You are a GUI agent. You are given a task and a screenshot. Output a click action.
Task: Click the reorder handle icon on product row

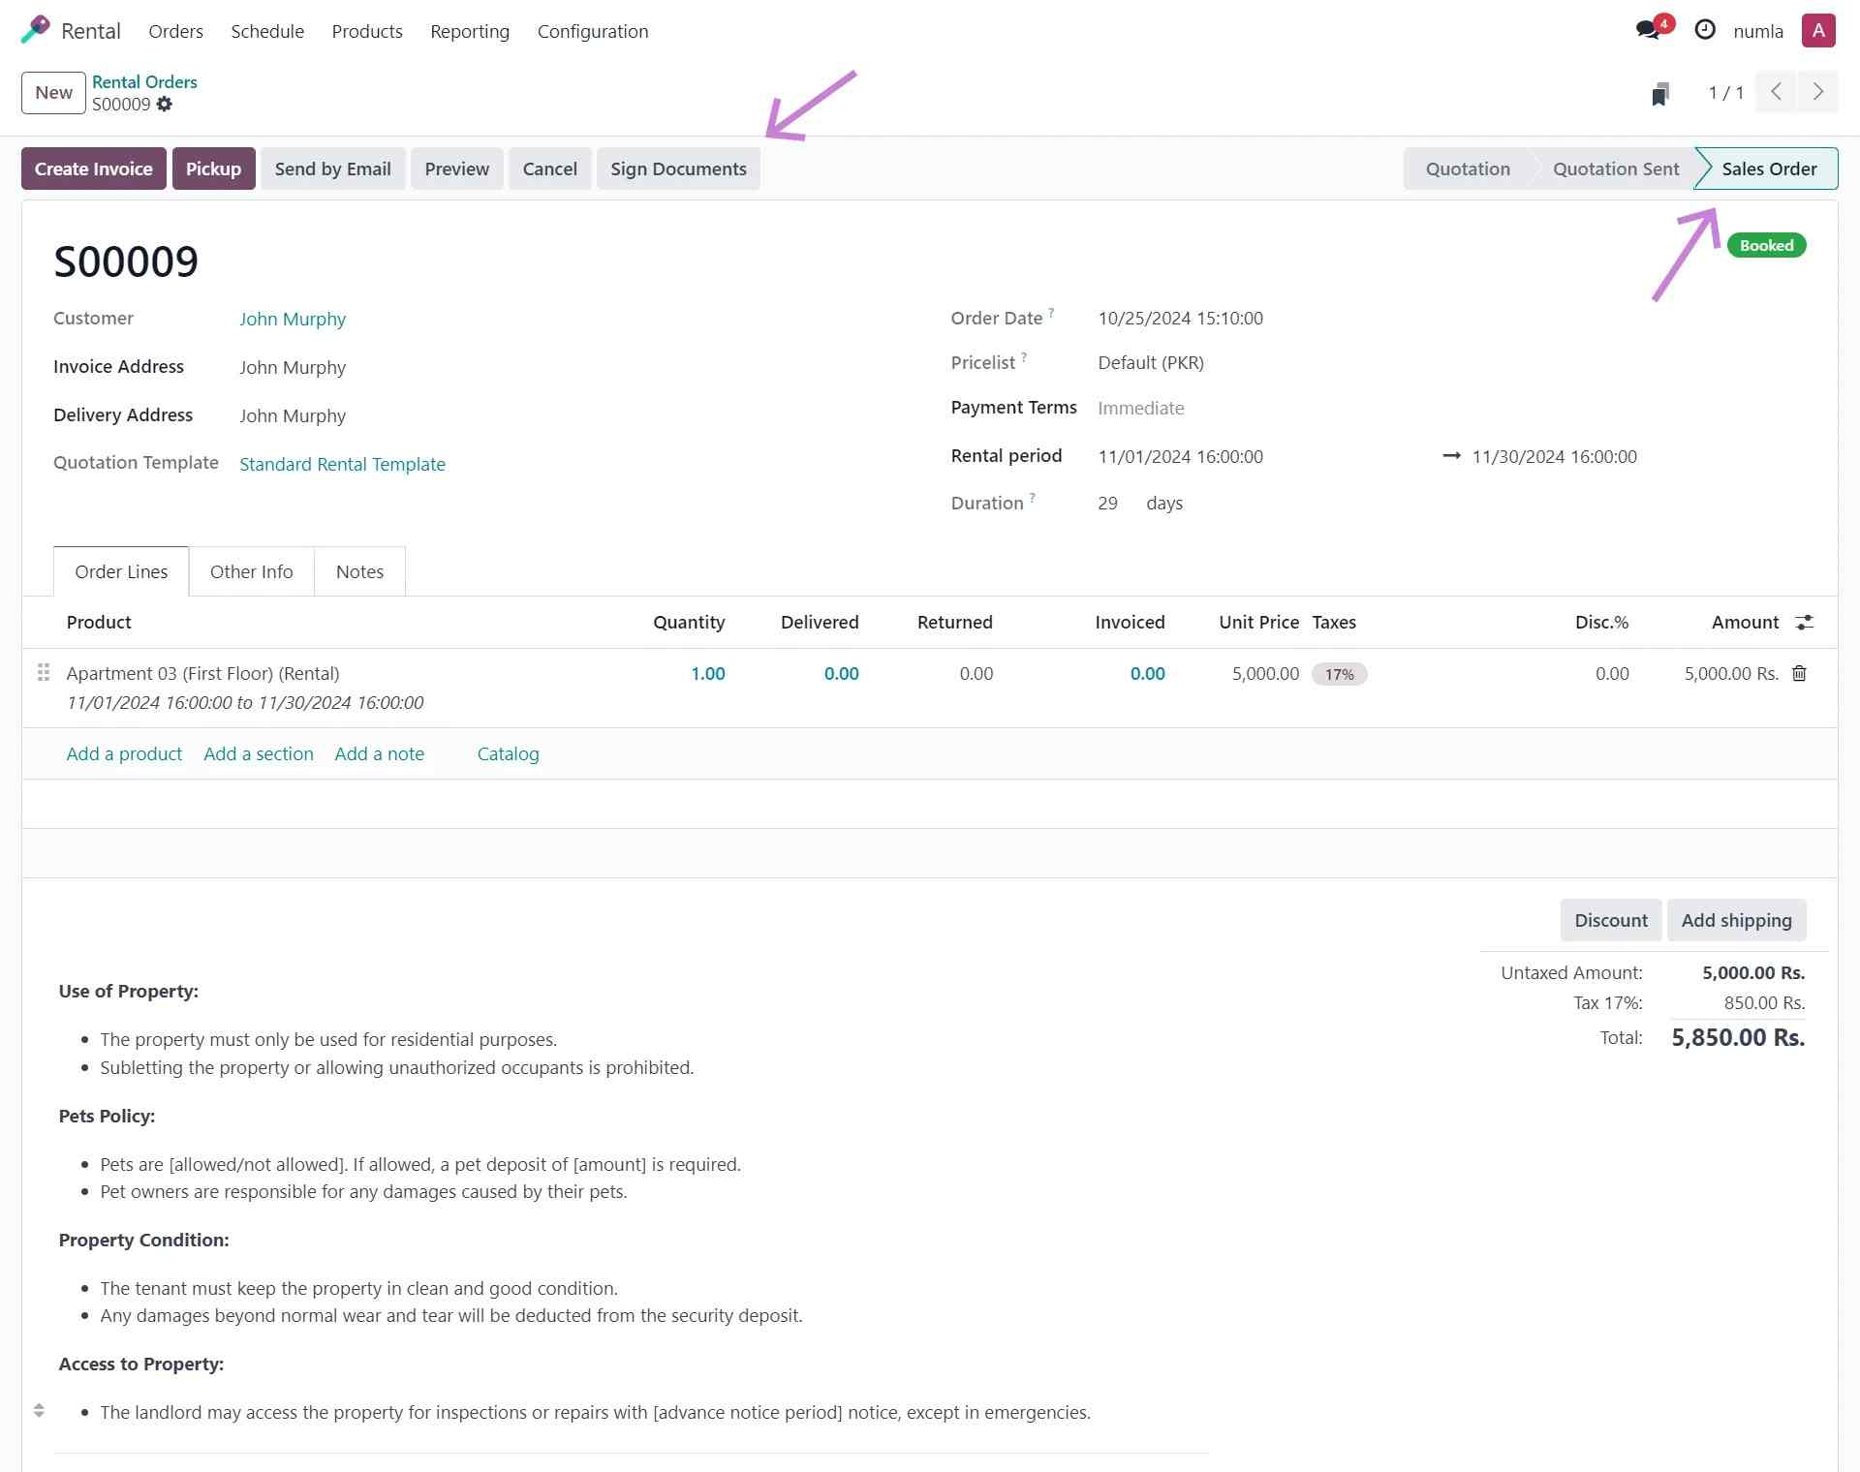pos(43,672)
